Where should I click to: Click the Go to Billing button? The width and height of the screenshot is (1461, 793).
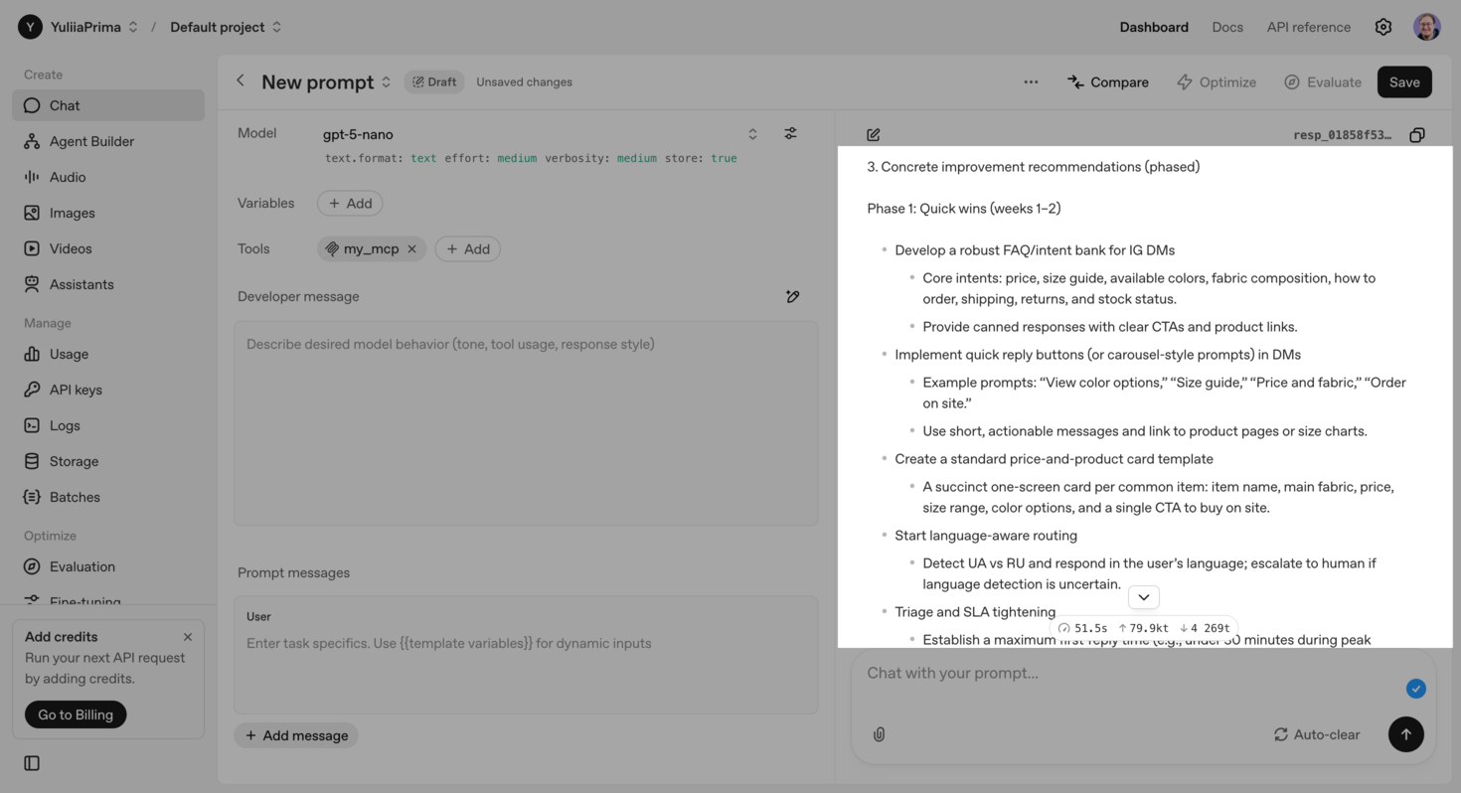[x=76, y=714]
